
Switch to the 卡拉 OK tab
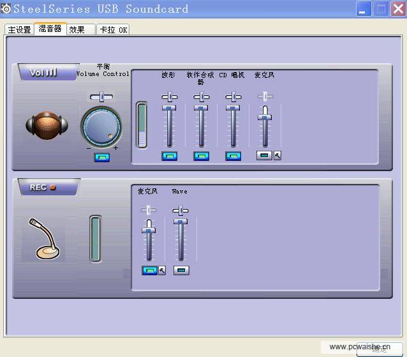(113, 29)
